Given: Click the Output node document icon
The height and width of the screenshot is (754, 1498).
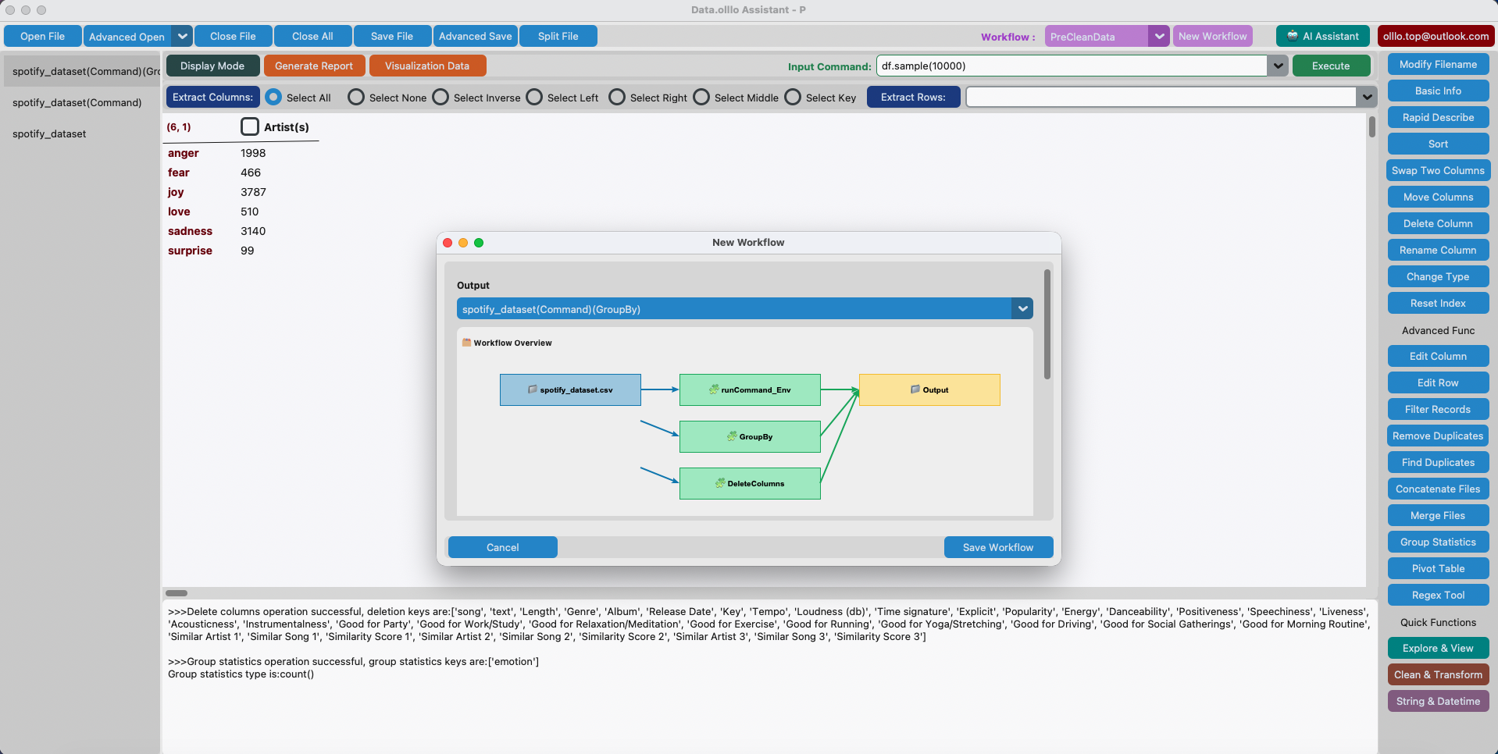Looking at the screenshot, I should coord(915,389).
